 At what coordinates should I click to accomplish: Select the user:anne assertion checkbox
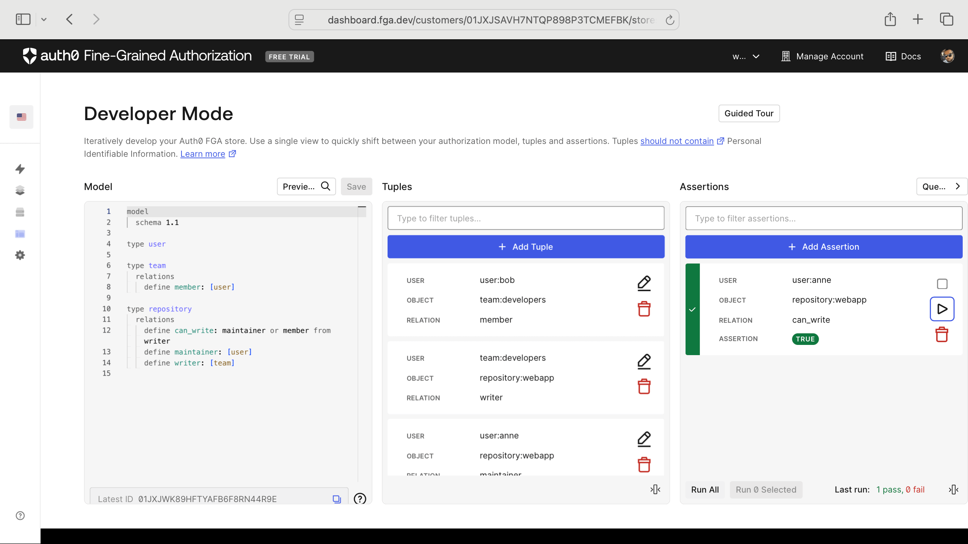click(942, 284)
